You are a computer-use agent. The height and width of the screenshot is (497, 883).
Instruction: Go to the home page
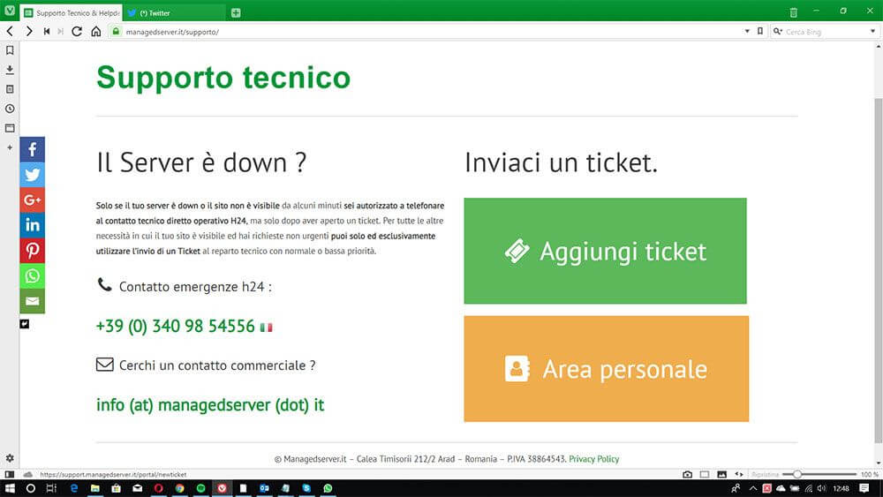coord(96,32)
